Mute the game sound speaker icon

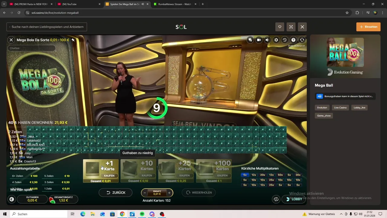pos(267,40)
